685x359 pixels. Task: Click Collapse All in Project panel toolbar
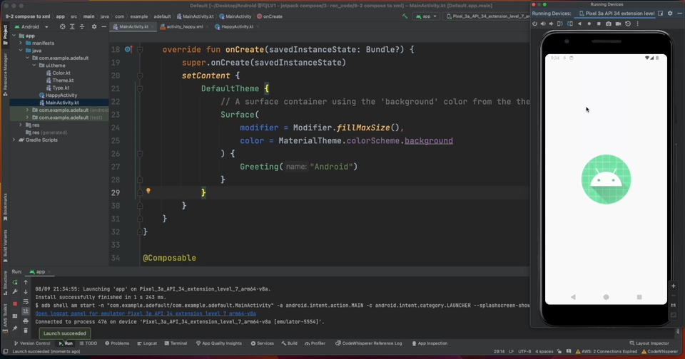pos(81,26)
